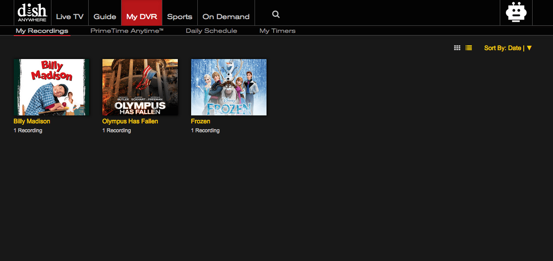
Task: Switch to list view icon
Action: (x=469, y=48)
